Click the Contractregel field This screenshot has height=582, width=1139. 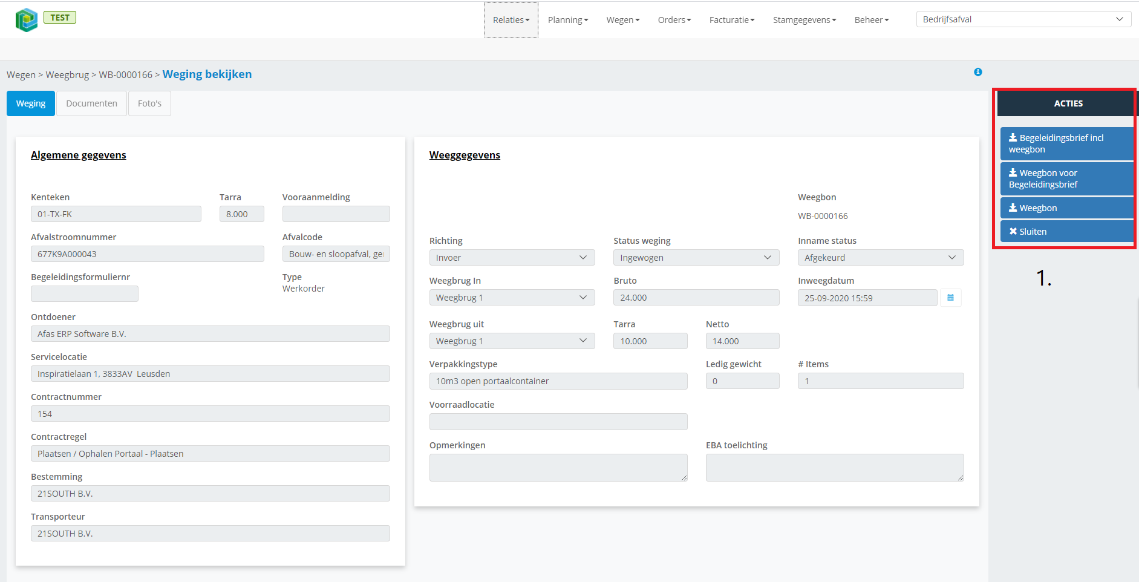211,454
